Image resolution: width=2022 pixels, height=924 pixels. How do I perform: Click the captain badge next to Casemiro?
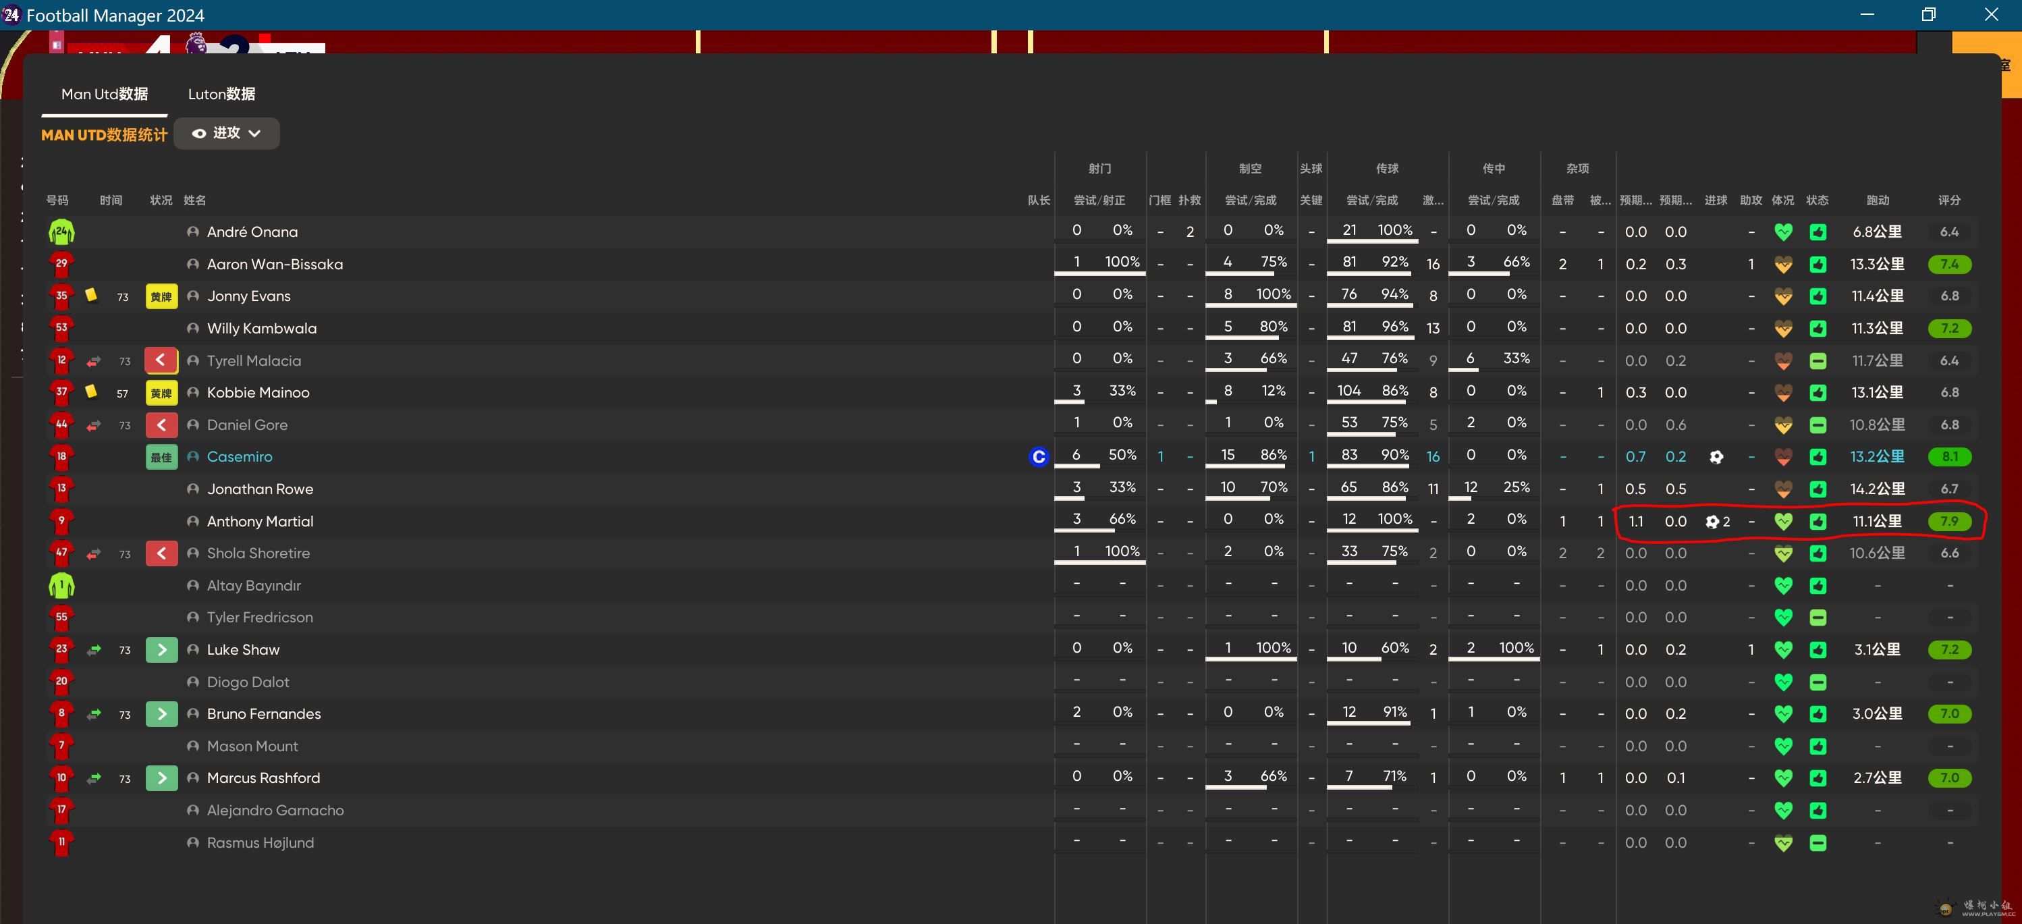click(x=1038, y=457)
